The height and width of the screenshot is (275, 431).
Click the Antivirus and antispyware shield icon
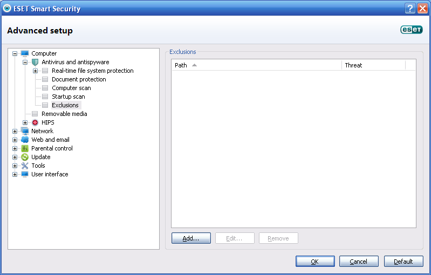coord(35,62)
